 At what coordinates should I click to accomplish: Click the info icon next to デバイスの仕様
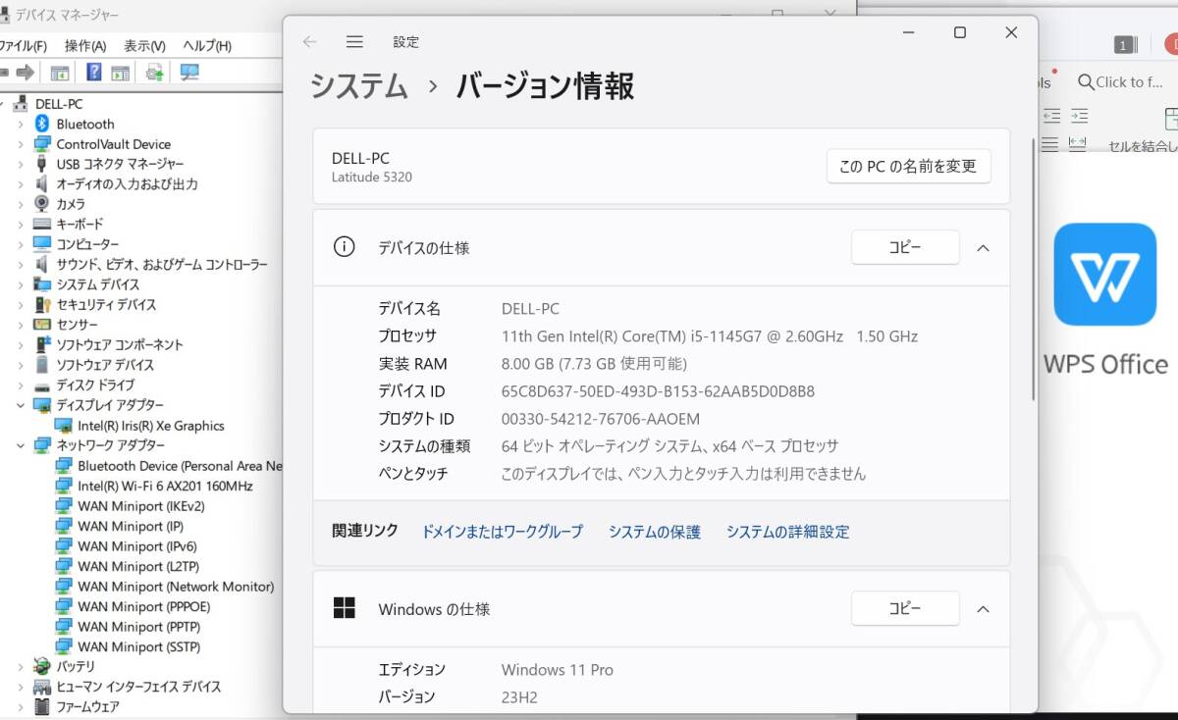[343, 247]
